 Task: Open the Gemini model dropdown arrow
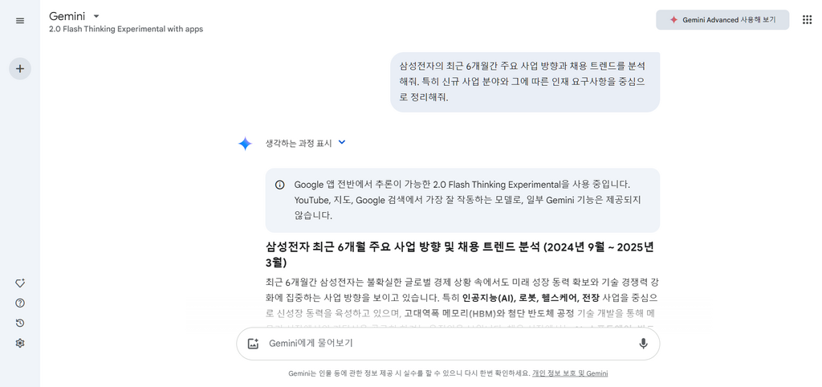pyautogui.click(x=96, y=16)
